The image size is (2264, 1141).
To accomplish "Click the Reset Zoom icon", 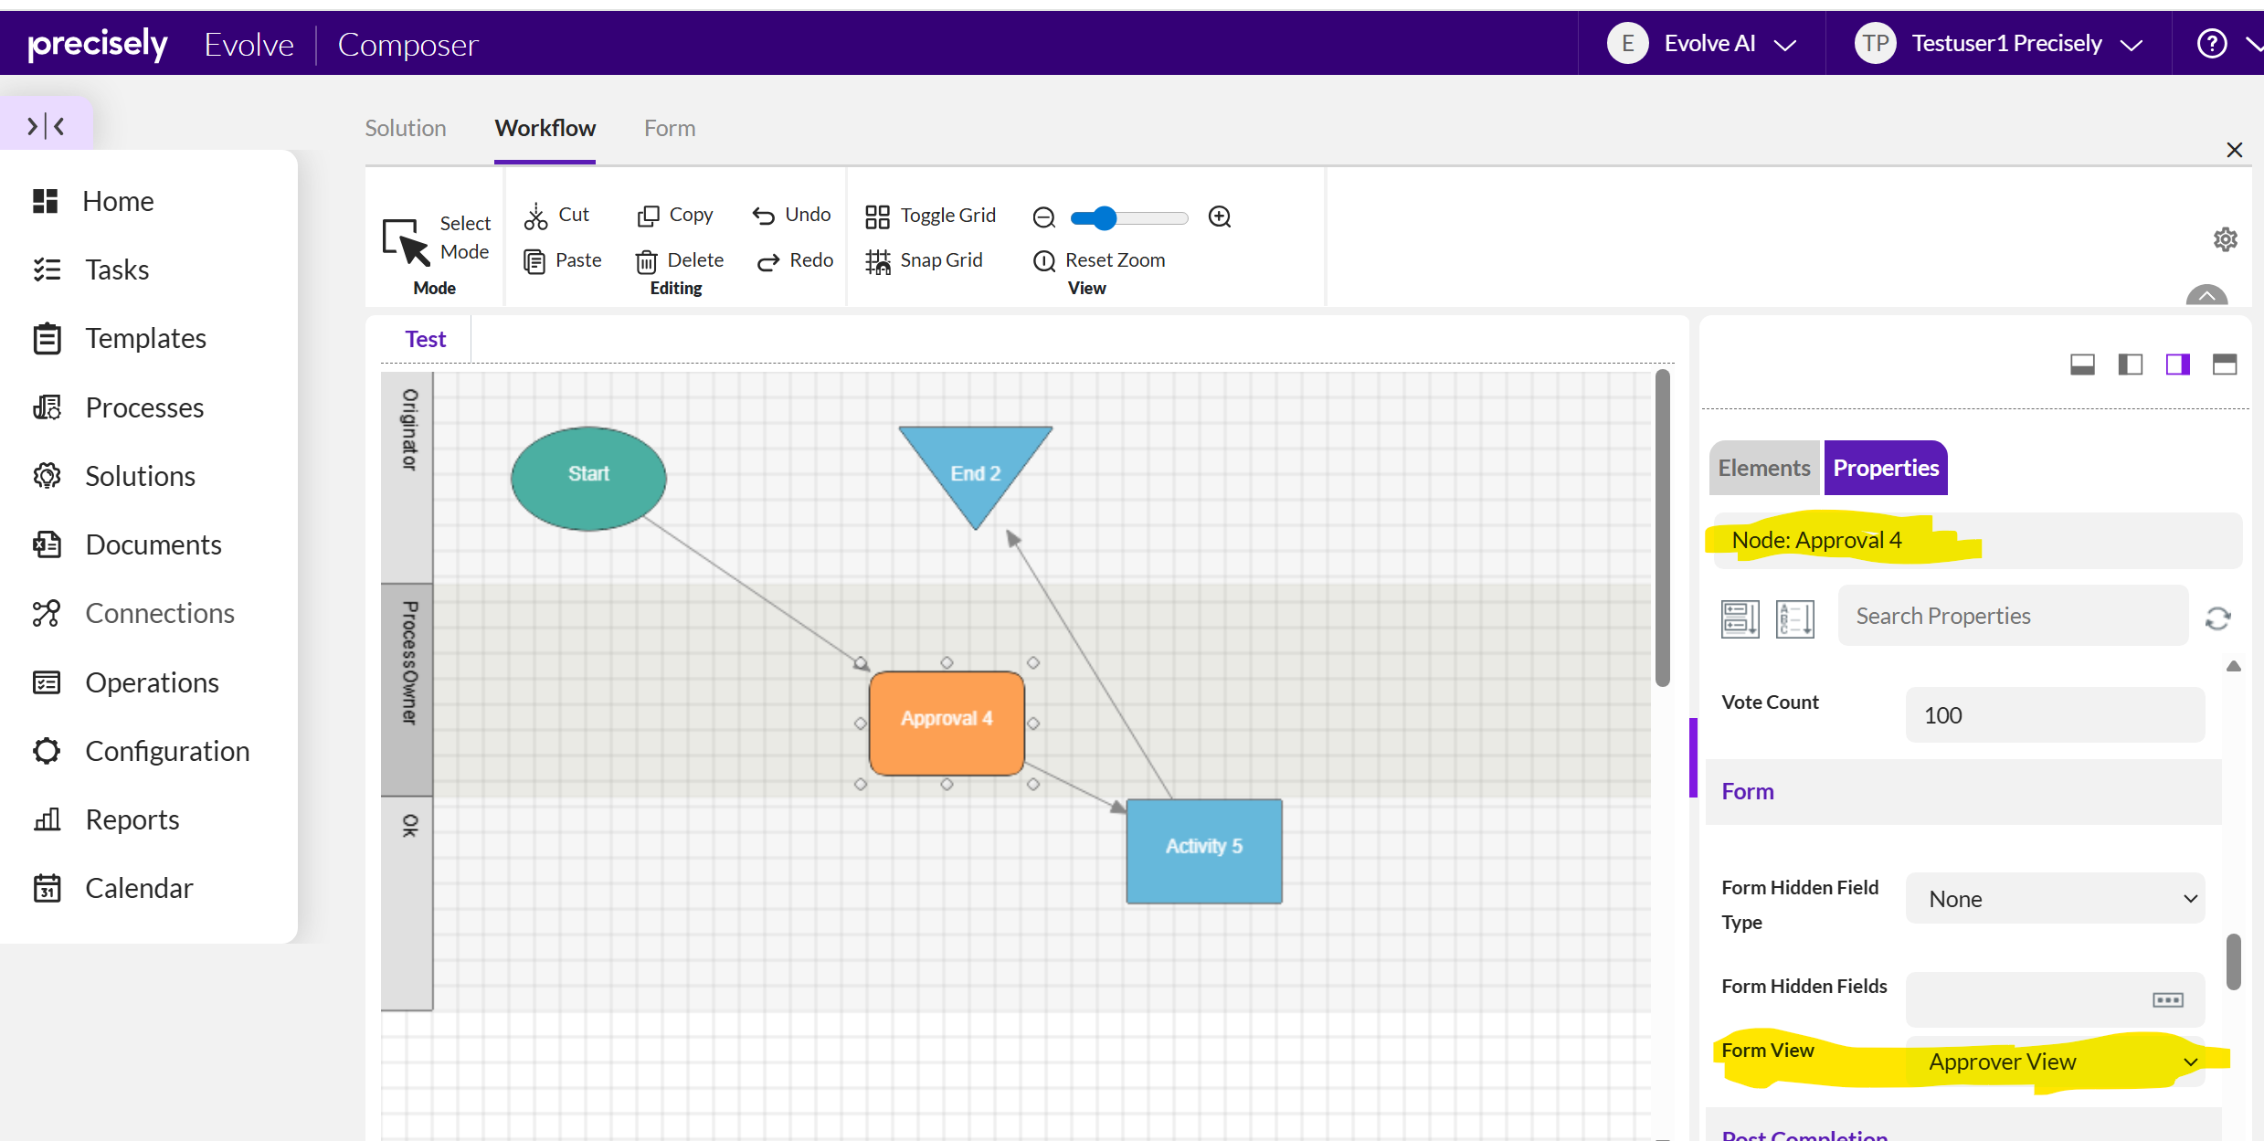I will 1043,261.
